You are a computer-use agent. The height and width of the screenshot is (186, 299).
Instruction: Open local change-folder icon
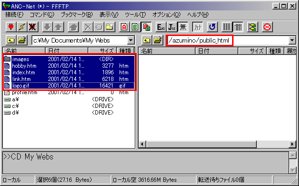click(x=22, y=40)
